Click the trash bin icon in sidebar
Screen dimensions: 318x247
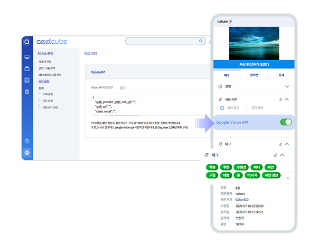pos(27,91)
